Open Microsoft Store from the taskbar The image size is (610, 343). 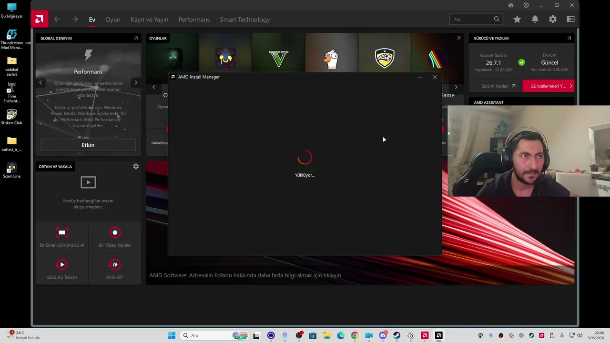point(313,335)
